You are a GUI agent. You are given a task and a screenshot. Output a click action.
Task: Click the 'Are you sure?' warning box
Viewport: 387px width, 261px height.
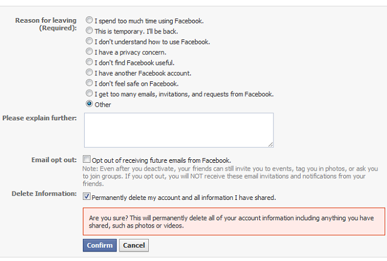(x=234, y=221)
